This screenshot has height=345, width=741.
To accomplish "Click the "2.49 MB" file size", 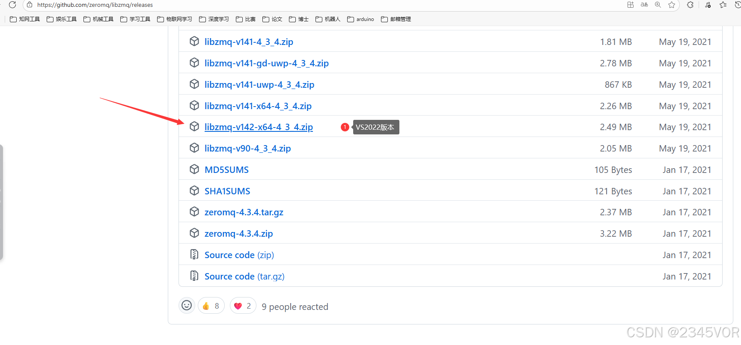I will 616,127.
